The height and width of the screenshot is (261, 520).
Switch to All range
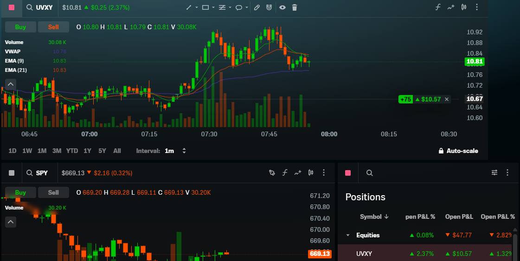tap(117, 151)
